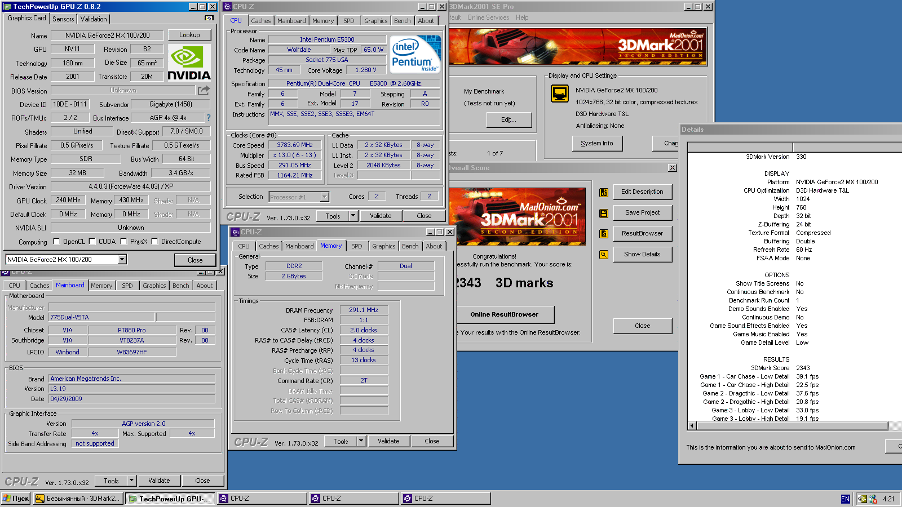
Task: Switch to the Validation tab in GPU-Z
Action: point(94,19)
